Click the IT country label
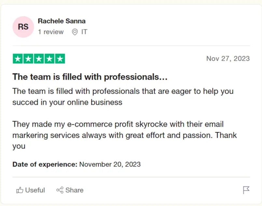 pos(84,32)
